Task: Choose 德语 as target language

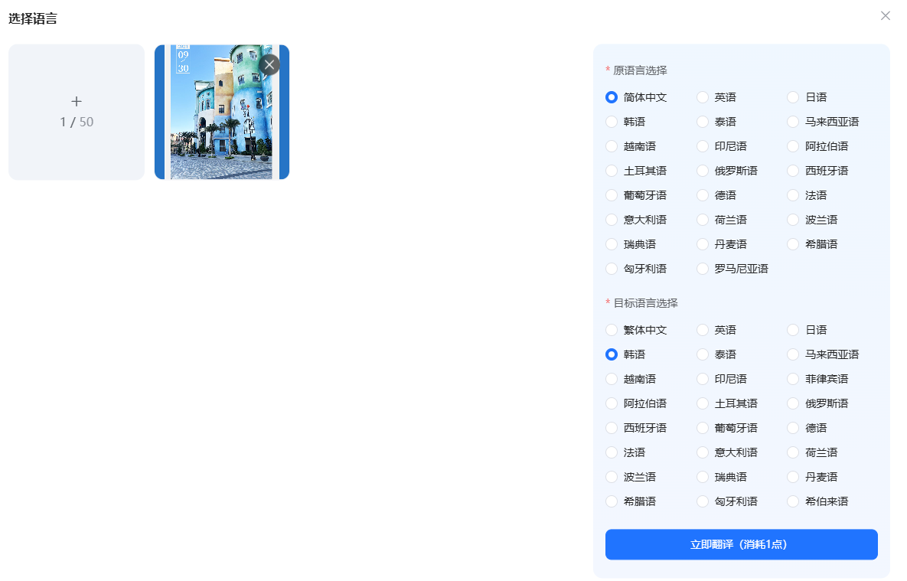Action: tap(793, 428)
